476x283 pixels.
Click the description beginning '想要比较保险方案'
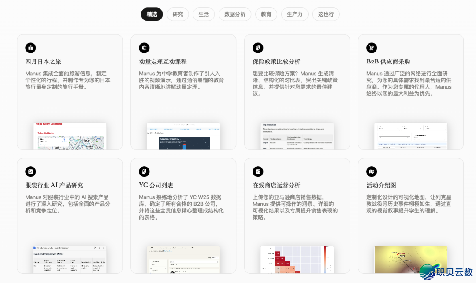pos(295,83)
